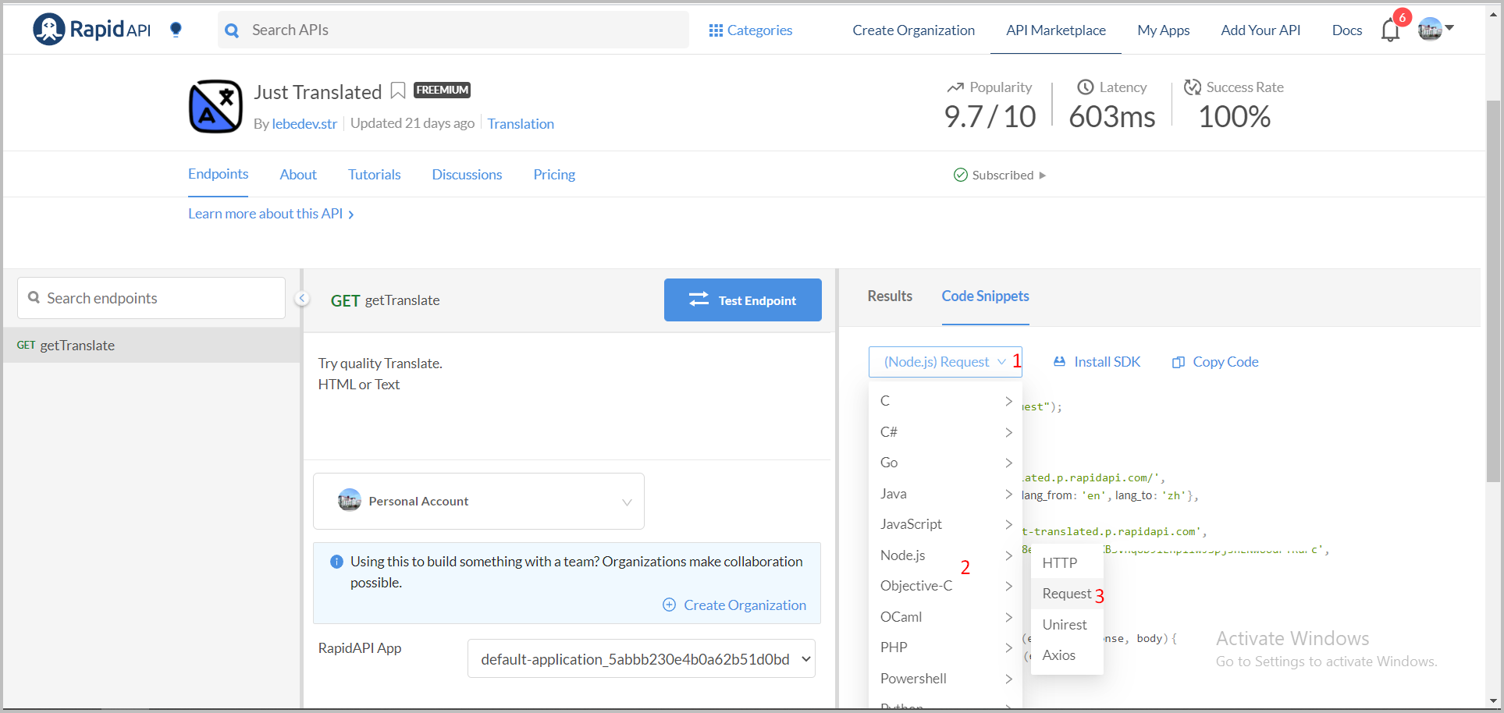Open the (Node.js) Request language dropdown

click(x=945, y=362)
